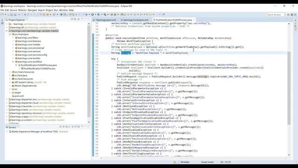298x168 pixels.
Task: Select the JRE System Library node
Action: point(29,82)
